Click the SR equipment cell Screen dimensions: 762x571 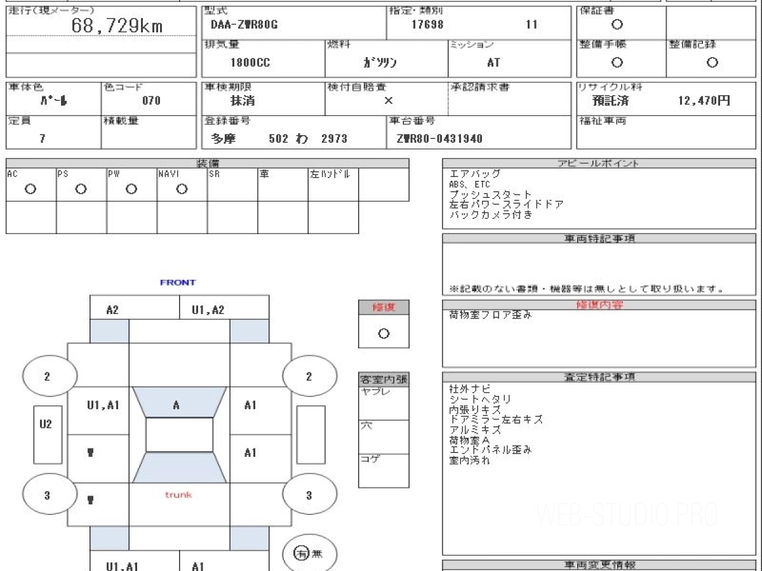click(x=232, y=184)
